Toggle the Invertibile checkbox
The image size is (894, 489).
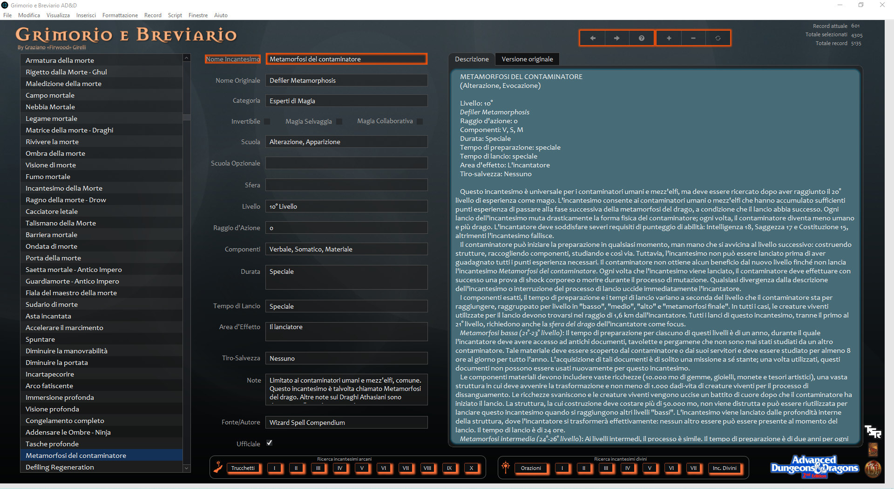click(267, 121)
